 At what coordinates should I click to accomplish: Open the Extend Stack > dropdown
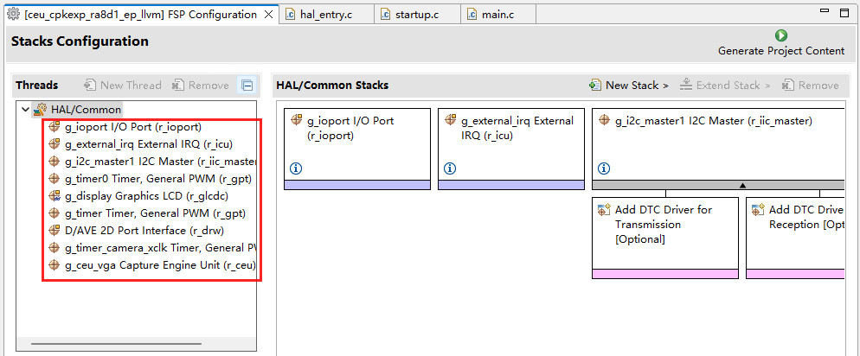725,85
